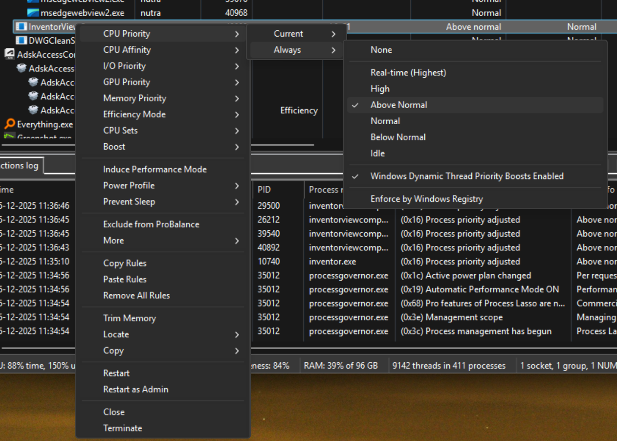Click the DWGCleanS process icon
This screenshot has width=617, height=441.
(x=21, y=41)
